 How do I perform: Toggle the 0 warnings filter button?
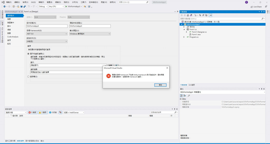pos(43,113)
